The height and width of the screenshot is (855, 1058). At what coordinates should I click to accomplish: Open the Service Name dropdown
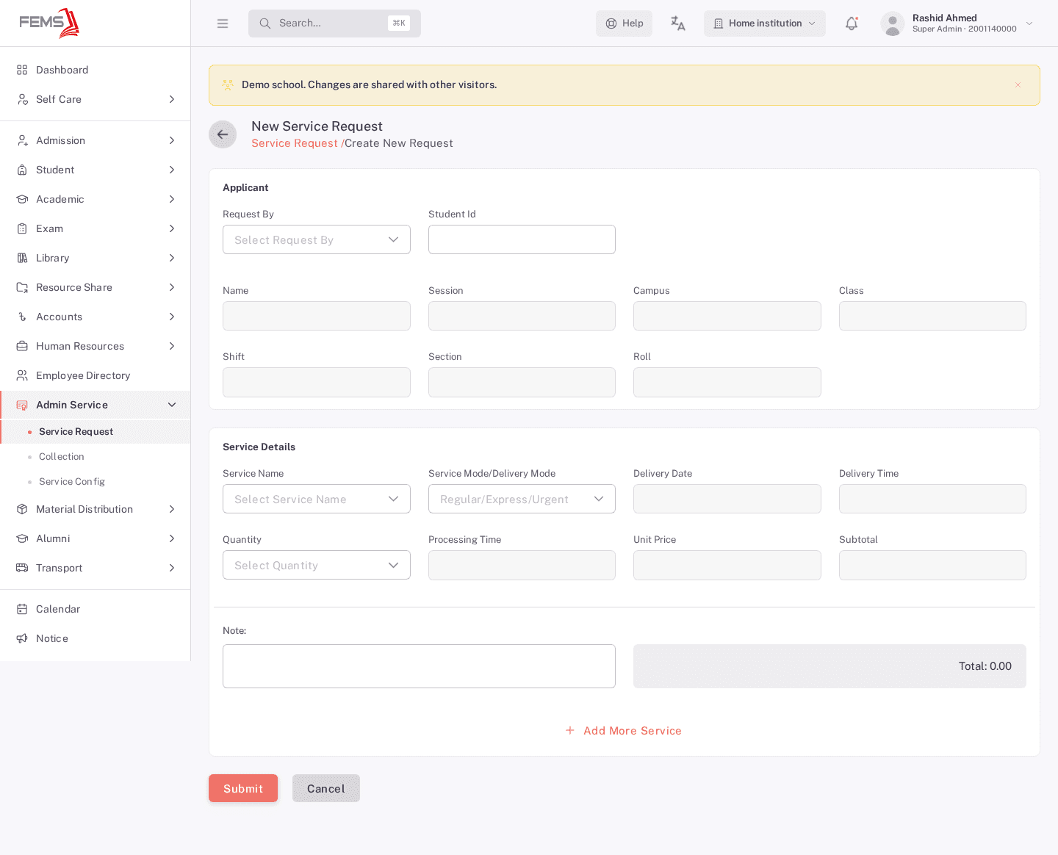pos(317,499)
